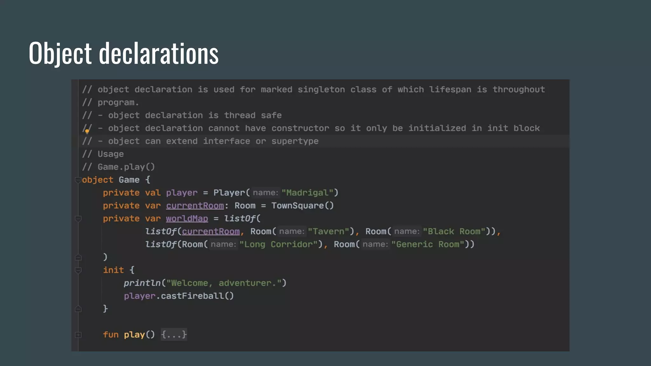Click the 'marked singleton class' first comment line

(313, 90)
